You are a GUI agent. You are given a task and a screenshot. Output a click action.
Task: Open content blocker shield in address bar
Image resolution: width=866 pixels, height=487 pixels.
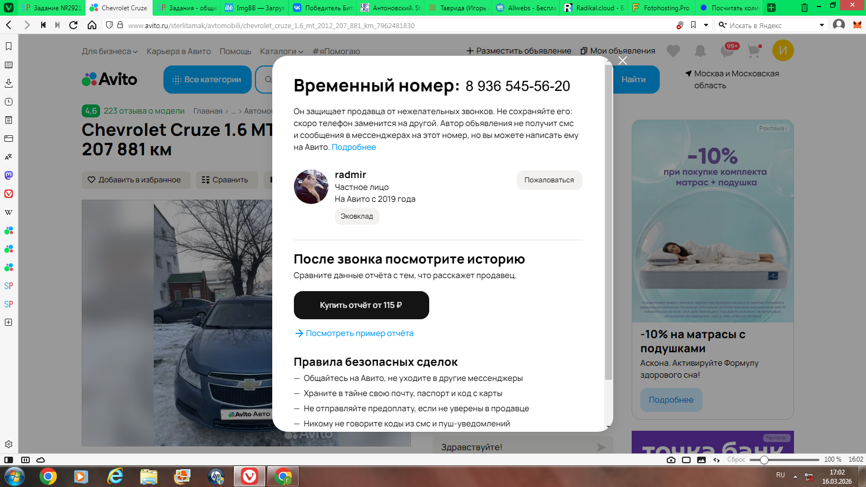[109, 25]
